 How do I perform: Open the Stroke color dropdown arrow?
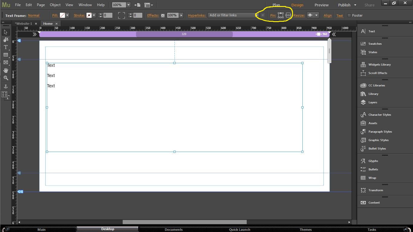(x=94, y=15)
